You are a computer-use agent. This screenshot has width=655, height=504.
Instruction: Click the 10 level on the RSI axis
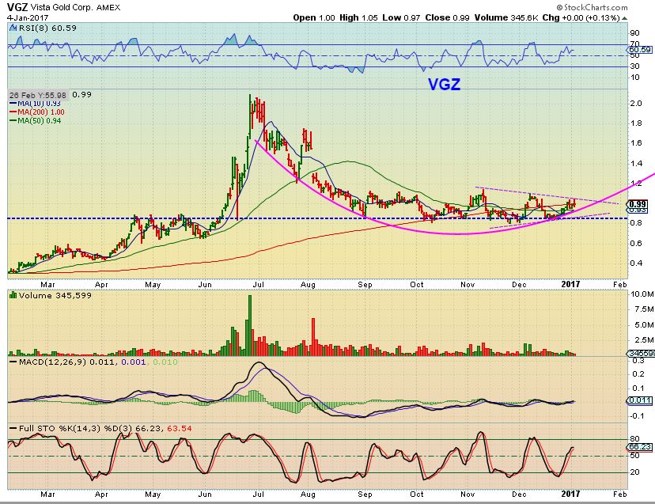634,78
